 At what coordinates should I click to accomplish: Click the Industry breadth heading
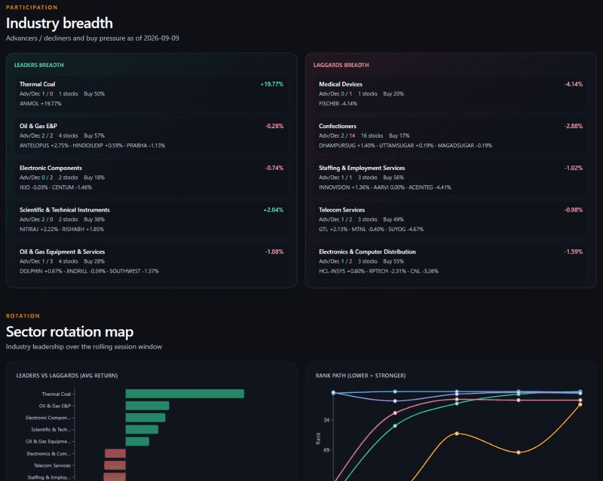coord(59,23)
